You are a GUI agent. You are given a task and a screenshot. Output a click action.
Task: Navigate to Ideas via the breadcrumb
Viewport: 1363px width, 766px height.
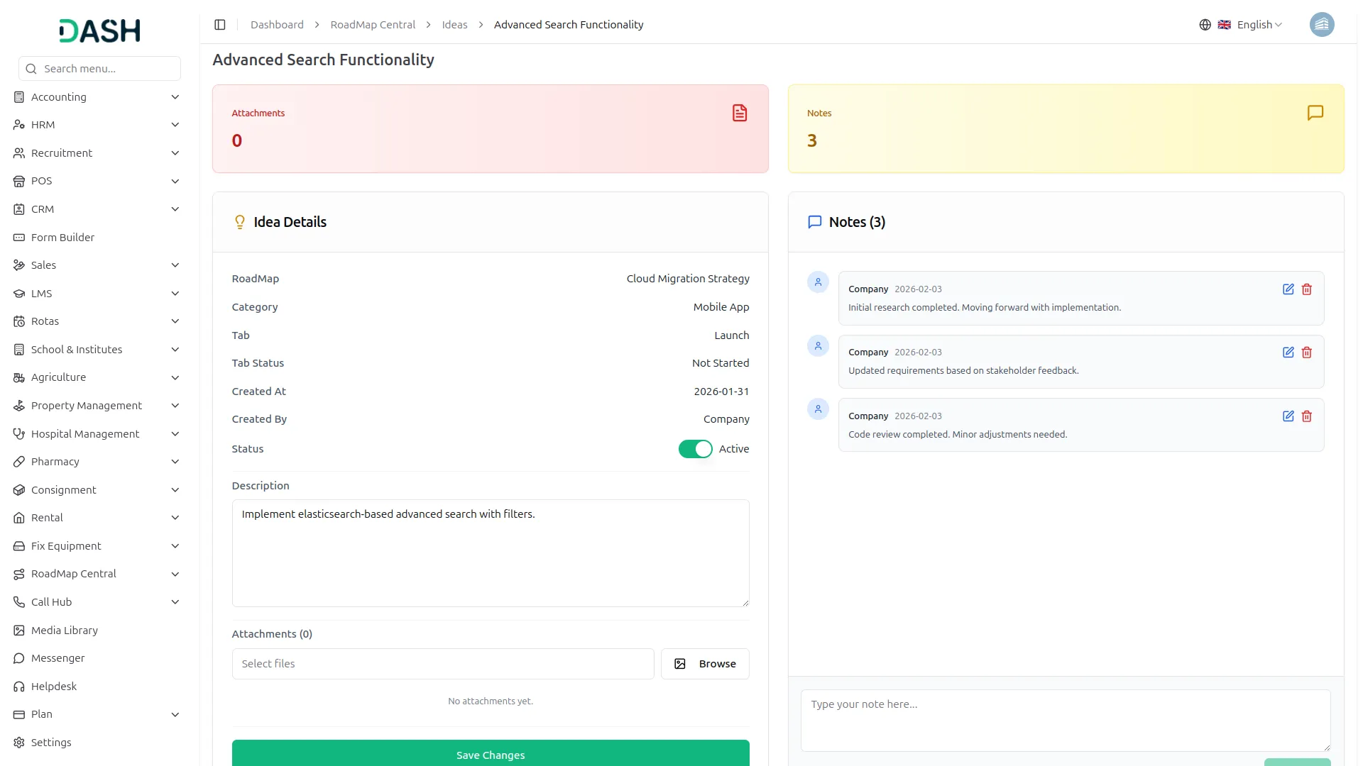point(454,24)
